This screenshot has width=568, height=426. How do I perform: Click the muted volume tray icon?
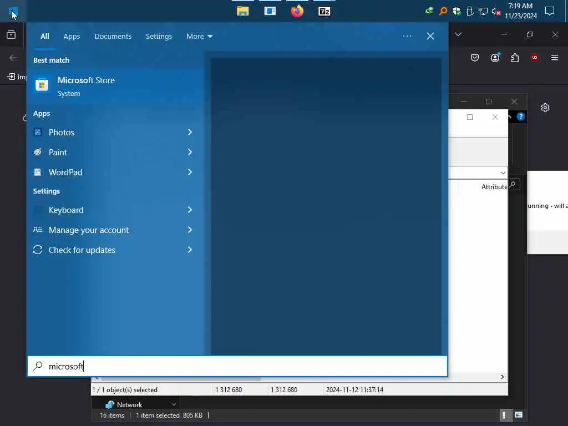(496, 12)
